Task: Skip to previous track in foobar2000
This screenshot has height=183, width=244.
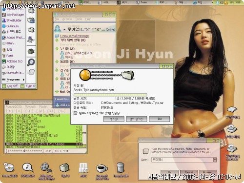Action: 40,111
